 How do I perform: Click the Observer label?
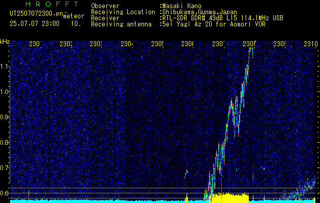[105, 6]
